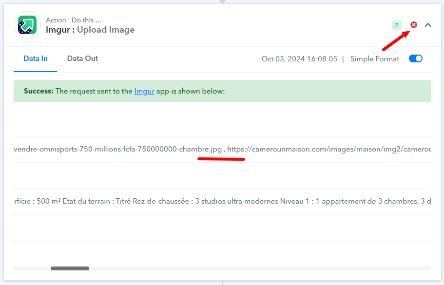Click the Oct 03, 2024 timestamp

[x=299, y=59]
